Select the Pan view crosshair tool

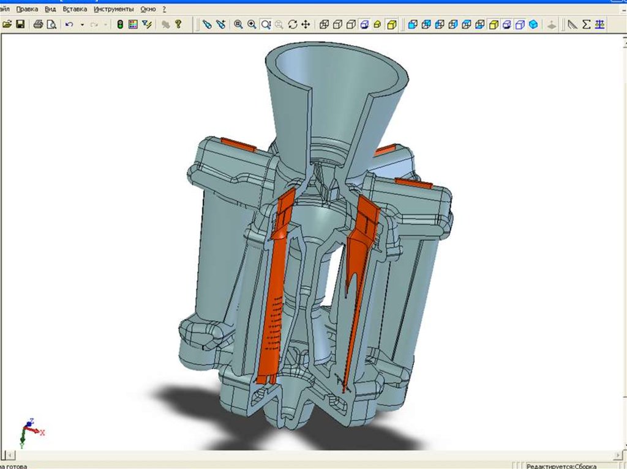pyautogui.click(x=306, y=24)
